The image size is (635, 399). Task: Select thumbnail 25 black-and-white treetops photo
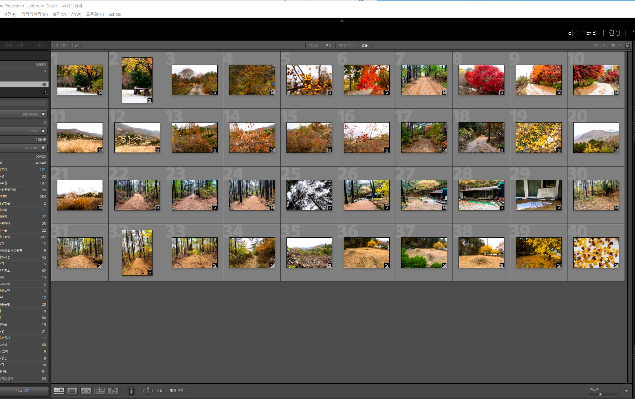click(309, 195)
